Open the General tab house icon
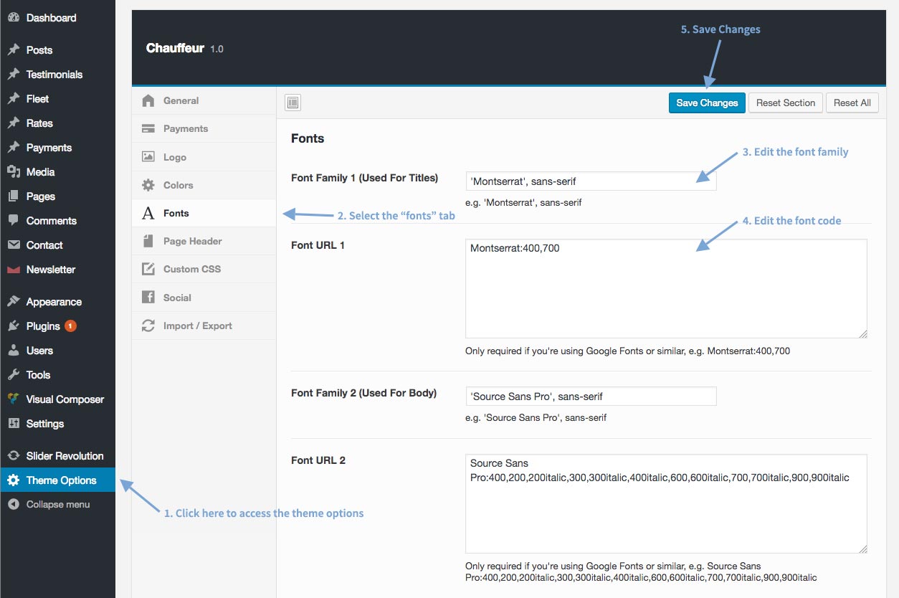899x598 pixels. (148, 100)
